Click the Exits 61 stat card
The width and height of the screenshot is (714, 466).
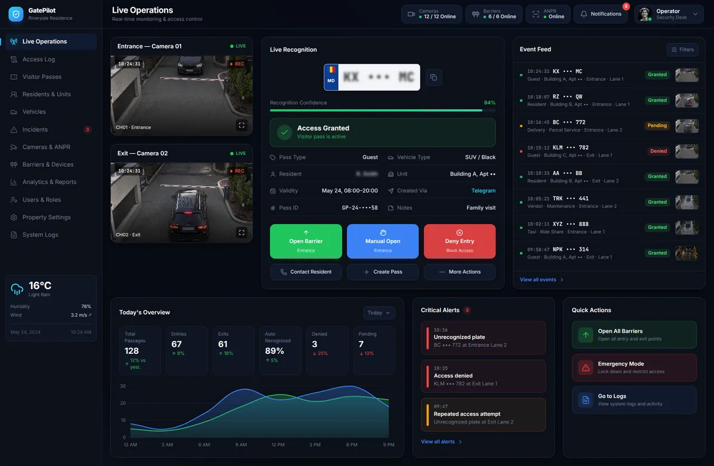coord(234,351)
